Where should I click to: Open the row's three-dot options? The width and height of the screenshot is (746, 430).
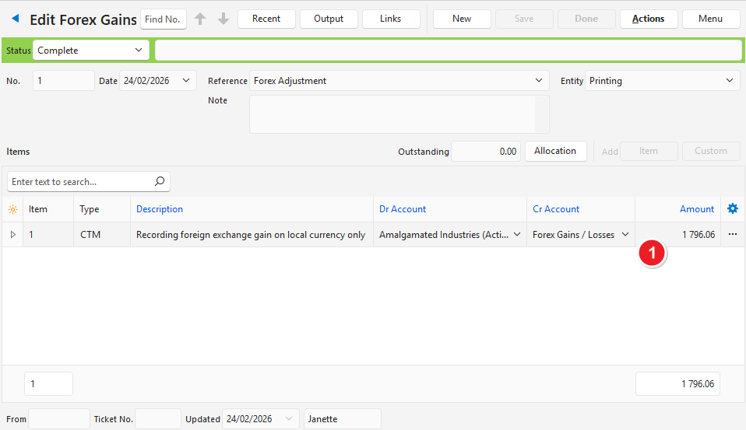point(732,235)
